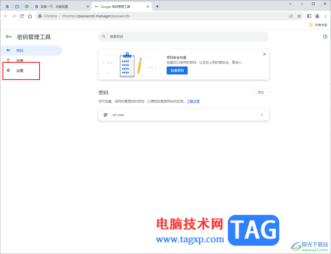Click the 添加 button
Screen dimensions: 331x254
click(261, 92)
